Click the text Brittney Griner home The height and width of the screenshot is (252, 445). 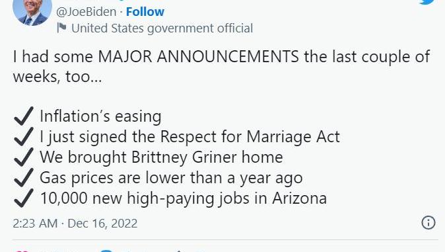(207, 157)
